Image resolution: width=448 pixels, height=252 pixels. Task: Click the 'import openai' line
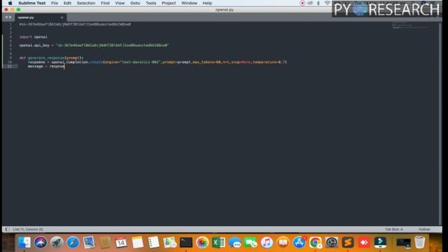pos(34,37)
